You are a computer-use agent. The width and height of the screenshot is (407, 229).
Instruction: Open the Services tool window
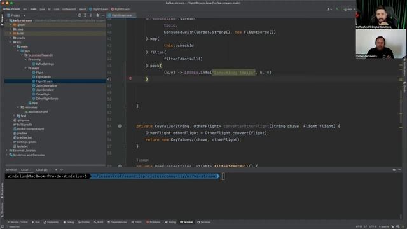(x=203, y=222)
